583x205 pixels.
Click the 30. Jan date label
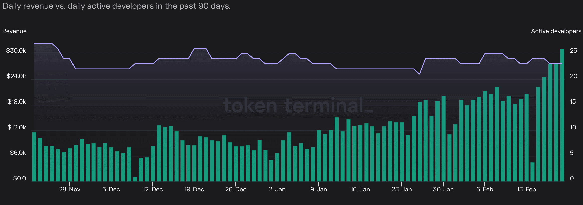click(x=443, y=189)
